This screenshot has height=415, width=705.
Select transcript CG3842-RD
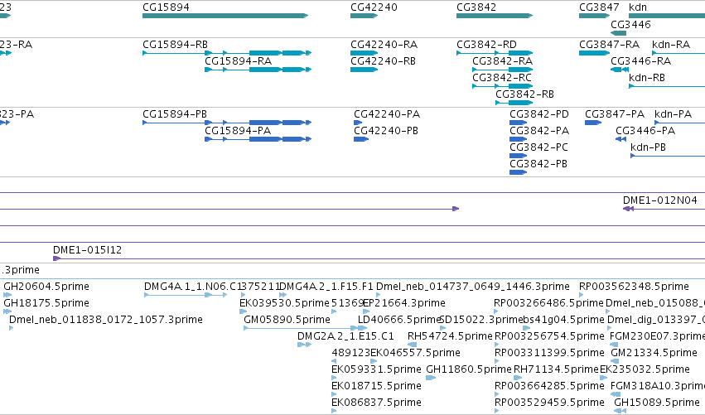495,53
